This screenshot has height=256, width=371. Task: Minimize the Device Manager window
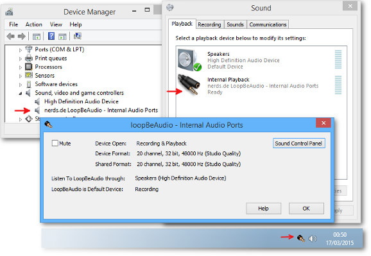click(134, 10)
